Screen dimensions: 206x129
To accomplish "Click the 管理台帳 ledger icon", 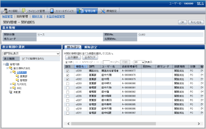I will tap(81, 11).
